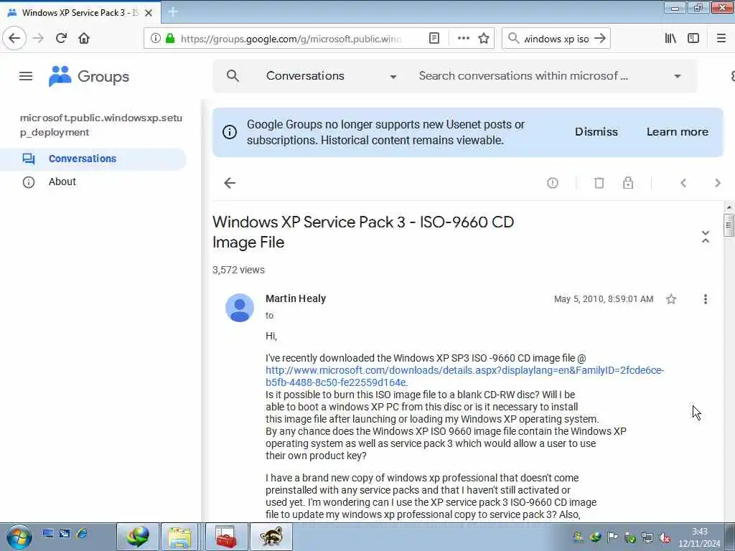Viewport: 735px width, 551px height.
Task: Open the microsoft.com downloads details link
Action: point(464,376)
